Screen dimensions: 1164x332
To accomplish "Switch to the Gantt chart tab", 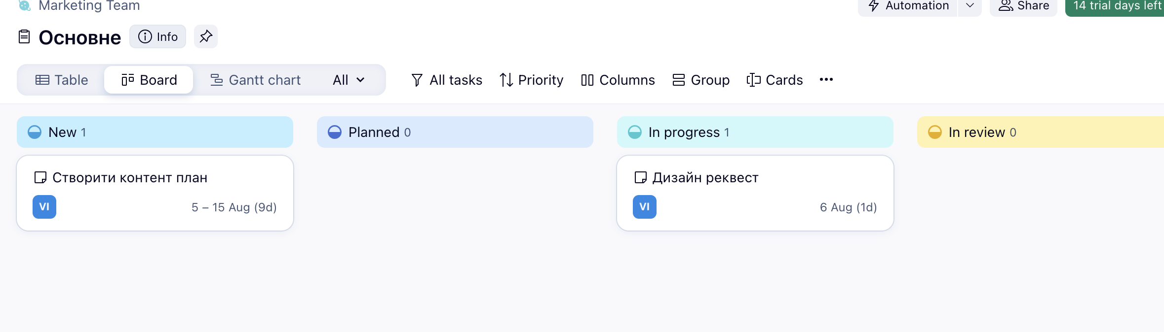I will click(255, 80).
